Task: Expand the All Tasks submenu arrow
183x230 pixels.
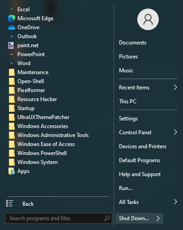Action: [175, 202]
